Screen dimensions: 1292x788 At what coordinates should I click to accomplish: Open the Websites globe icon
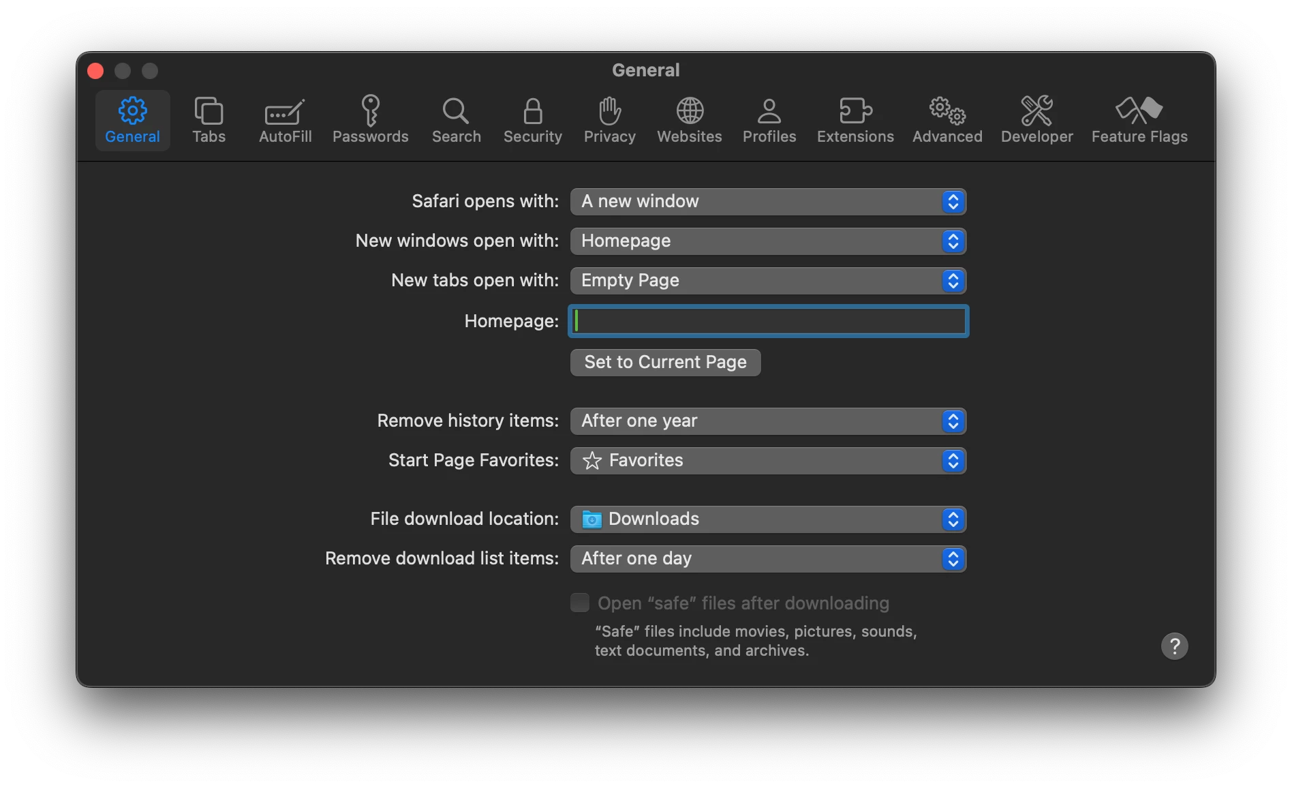[690, 110]
